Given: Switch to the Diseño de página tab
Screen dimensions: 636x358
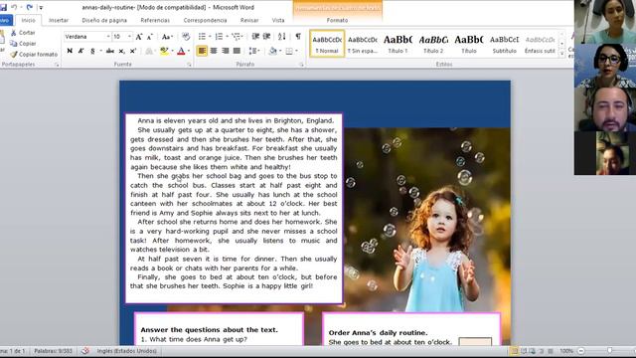Looking at the screenshot, I should (x=104, y=20).
